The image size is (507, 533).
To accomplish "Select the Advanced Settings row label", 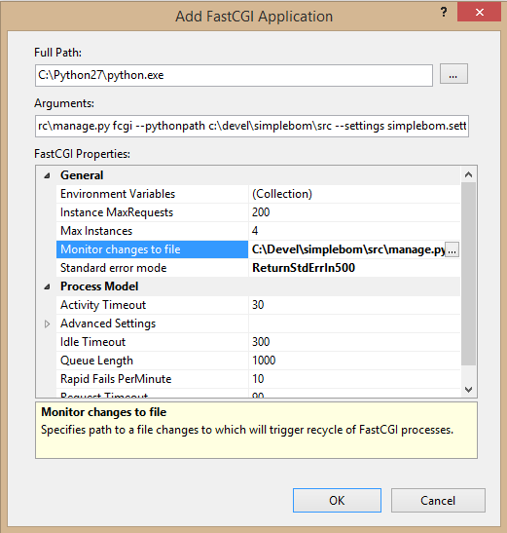I will 108,324.
